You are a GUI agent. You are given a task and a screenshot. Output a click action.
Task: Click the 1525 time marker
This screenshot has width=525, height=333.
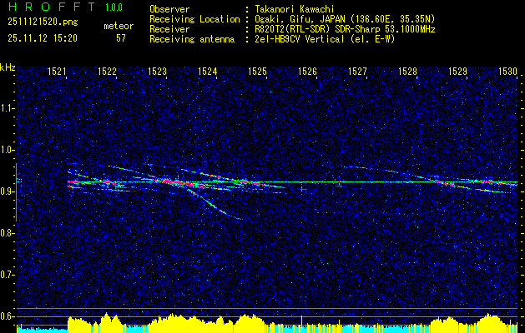click(258, 72)
